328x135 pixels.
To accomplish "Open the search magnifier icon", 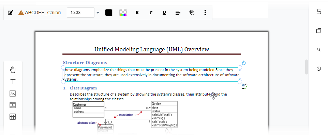I will (x=318, y=50).
